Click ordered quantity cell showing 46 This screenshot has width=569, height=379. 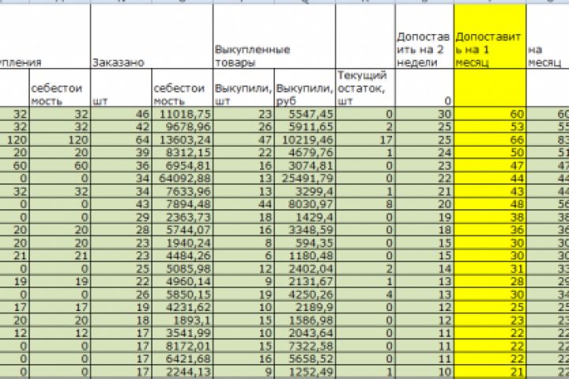(x=121, y=114)
